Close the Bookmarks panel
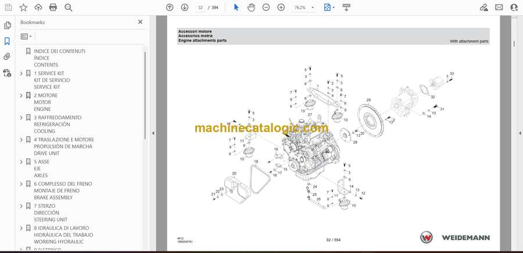 [x=140, y=22]
